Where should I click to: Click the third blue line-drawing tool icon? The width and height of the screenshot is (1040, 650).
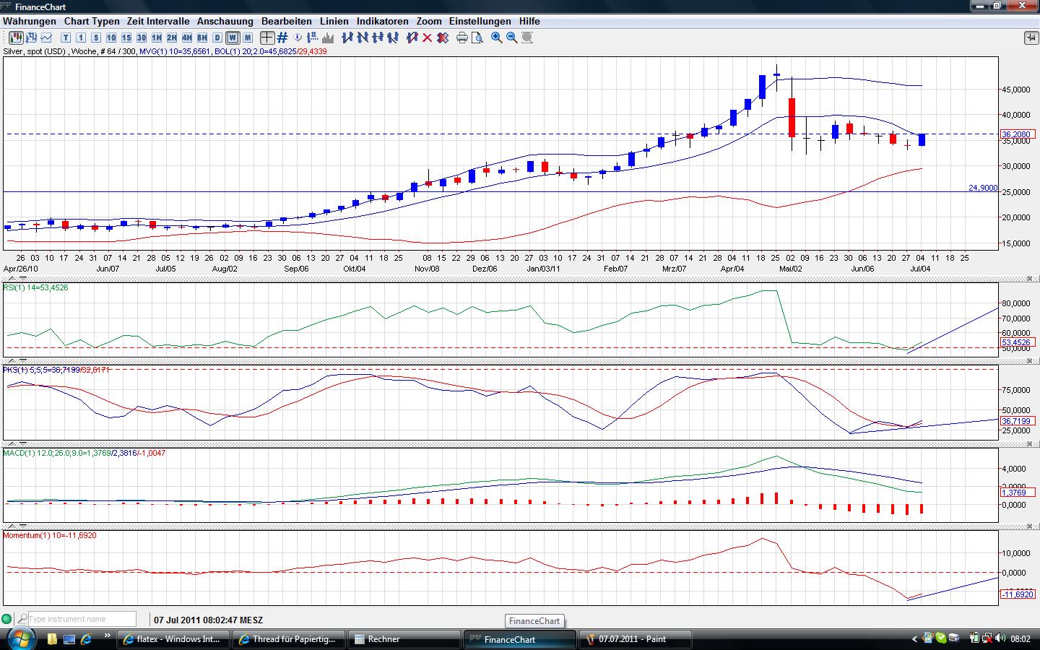[378, 38]
